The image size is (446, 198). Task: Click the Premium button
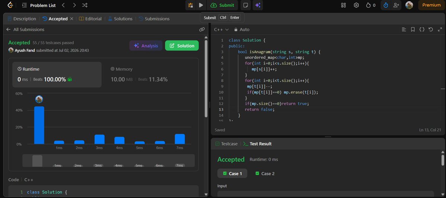tap(431, 5)
